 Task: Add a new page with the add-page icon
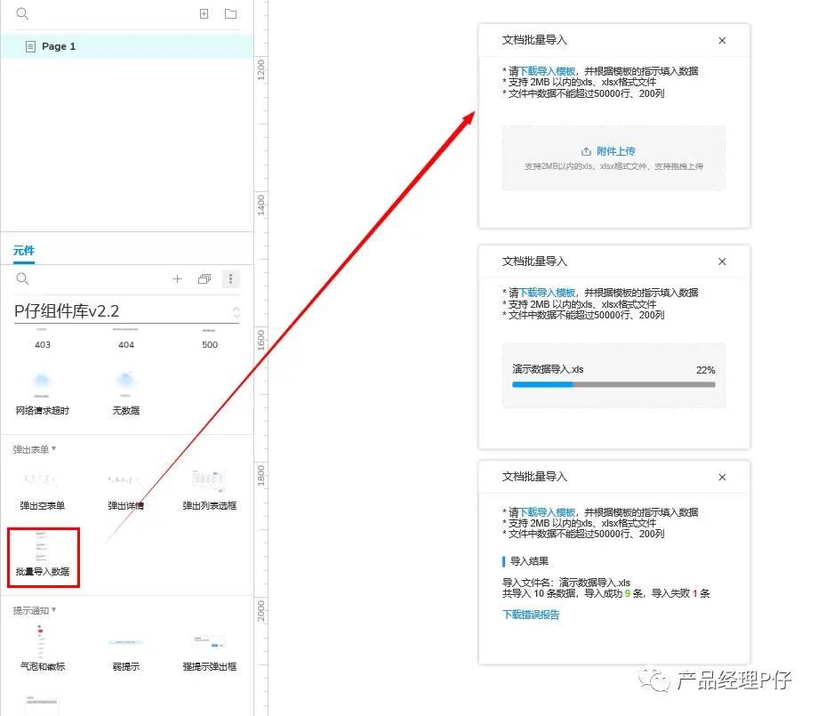(204, 14)
